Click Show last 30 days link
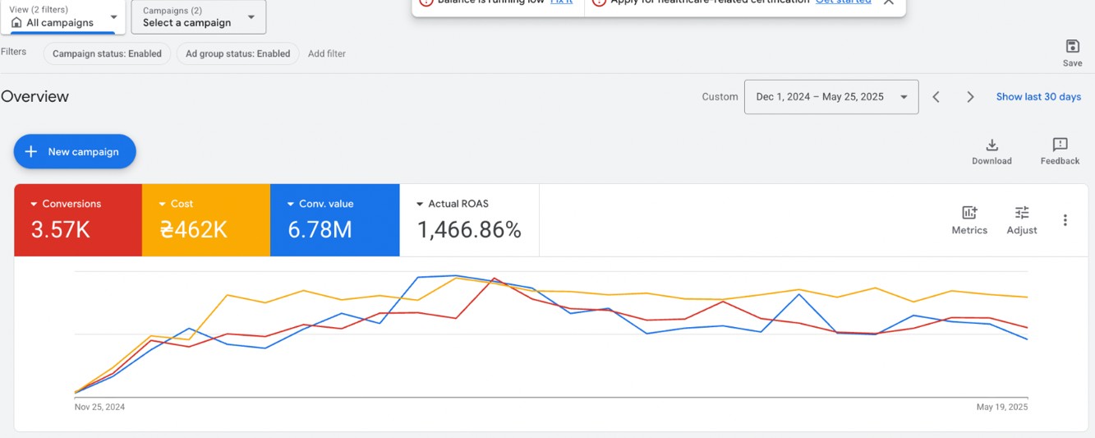This screenshot has height=438, width=1095. [1038, 97]
